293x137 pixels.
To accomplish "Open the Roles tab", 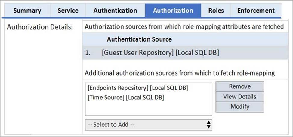I will click(x=216, y=11).
